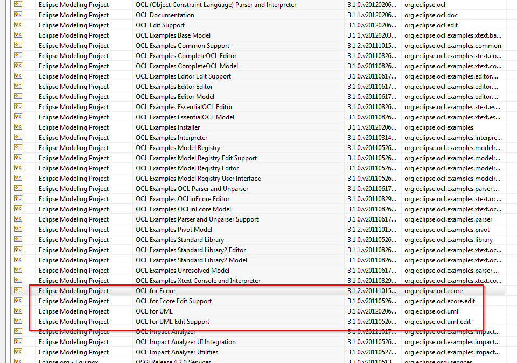Click the version '3.1.0.v20110527...' of Impact Analyzer Utilities
This screenshot has width=517, height=363.
(372, 352)
